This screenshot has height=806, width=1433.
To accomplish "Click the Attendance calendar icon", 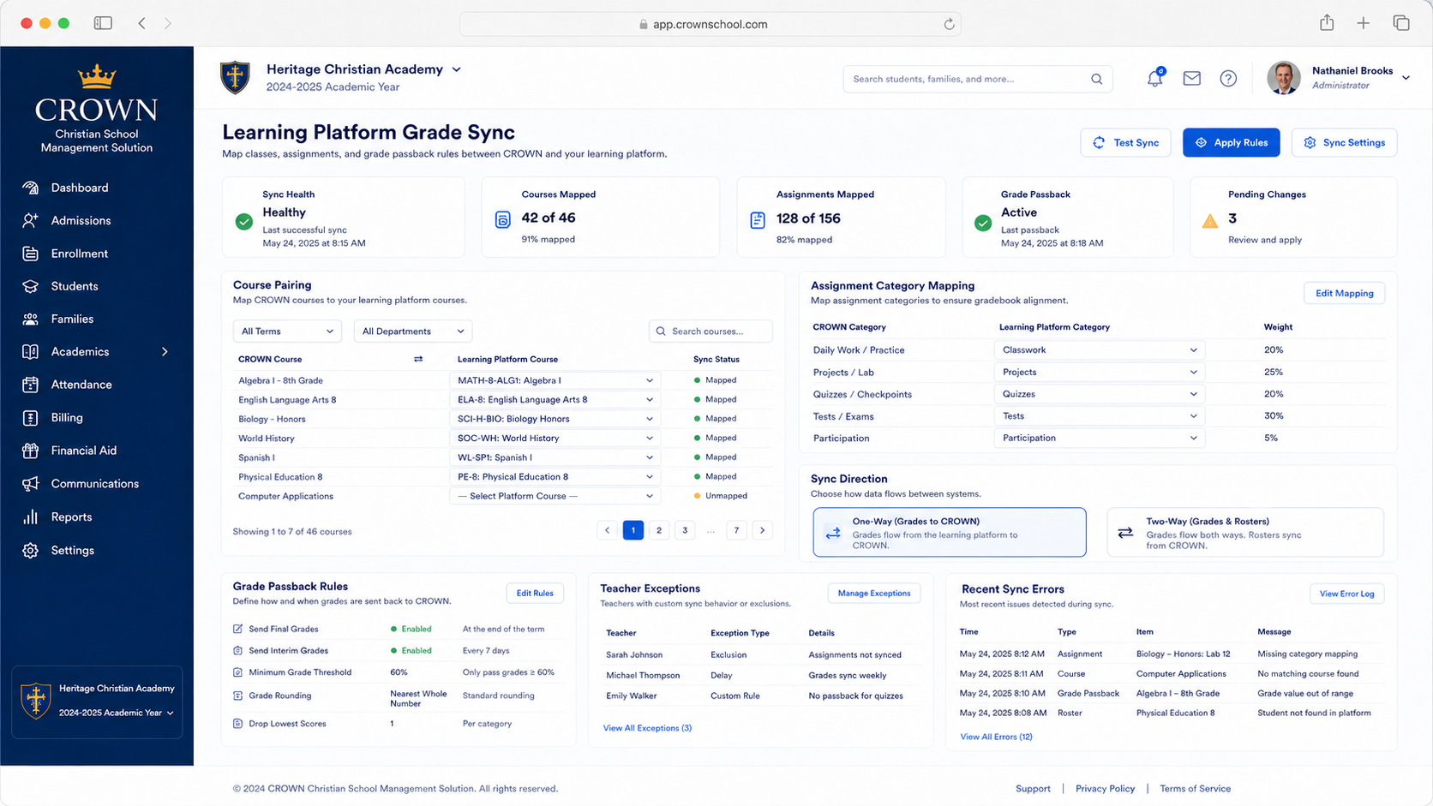I will [31, 385].
